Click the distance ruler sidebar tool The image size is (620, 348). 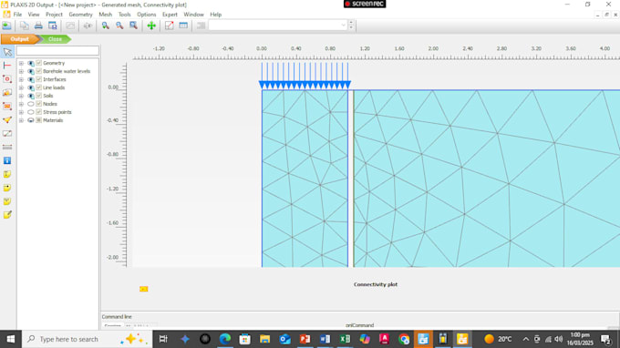tap(7, 147)
